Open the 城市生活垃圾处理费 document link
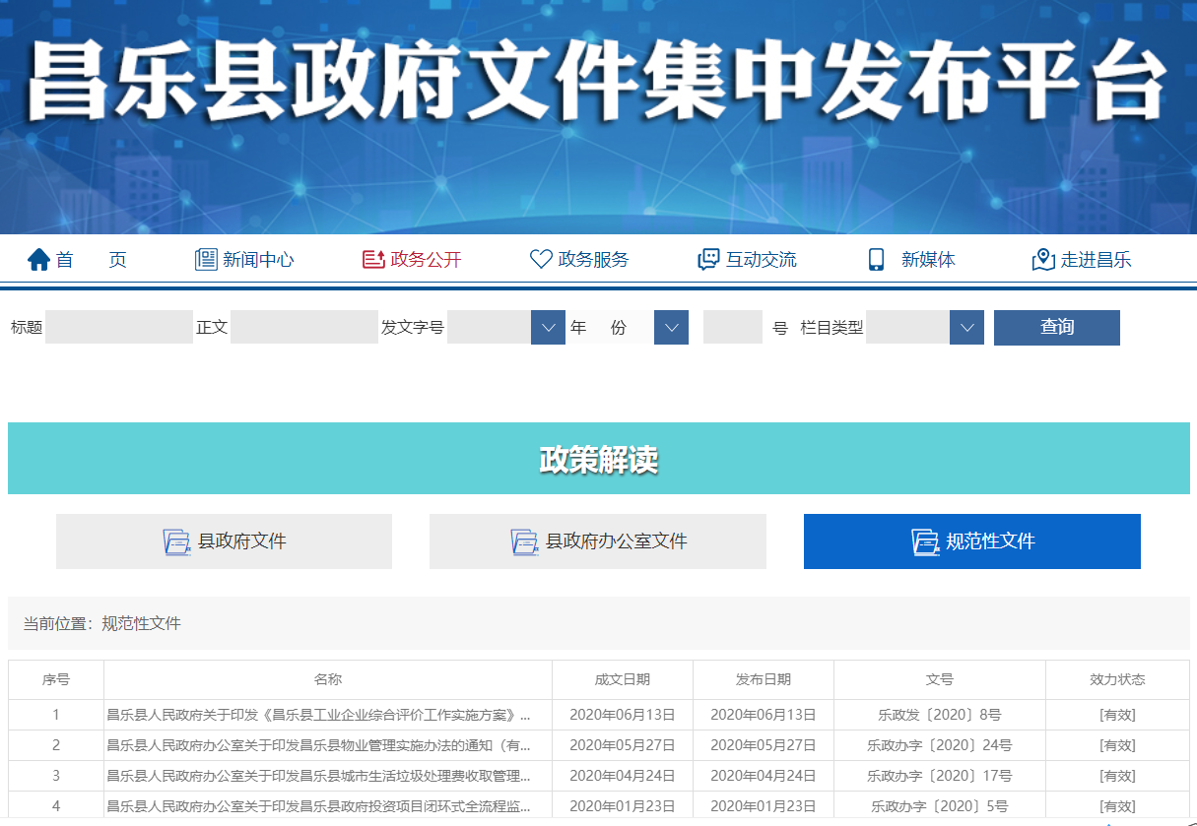 pos(318,776)
